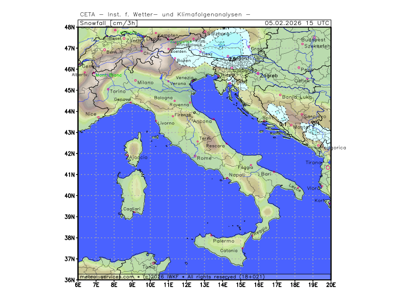Select the Tunis city marker
This screenshot has height=307, width=409.
tap(153, 263)
